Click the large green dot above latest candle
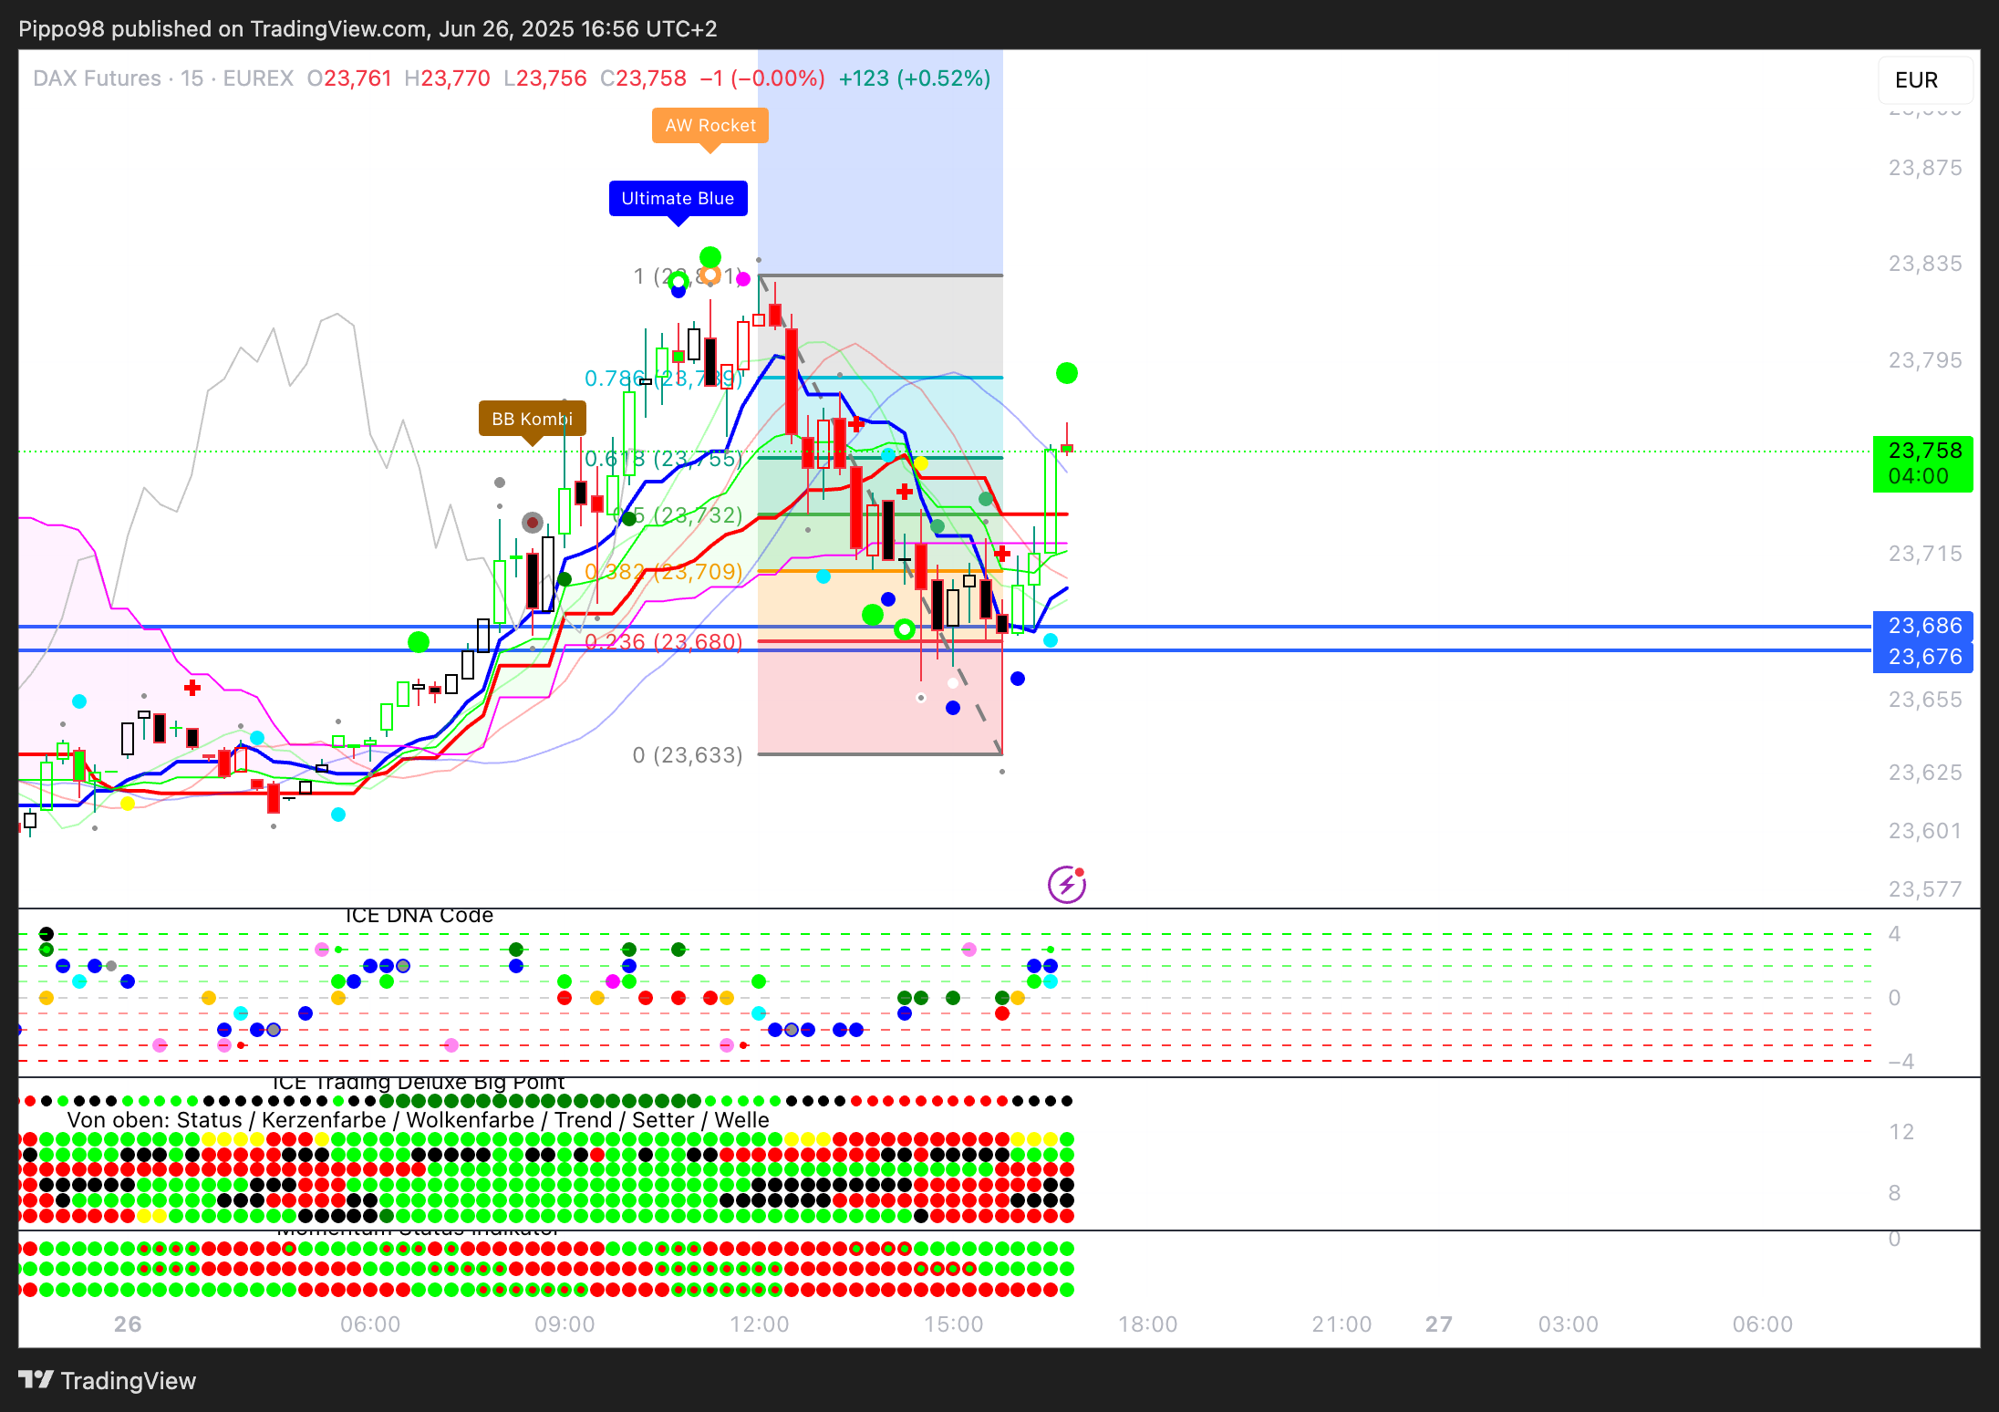 pyautogui.click(x=1066, y=373)
